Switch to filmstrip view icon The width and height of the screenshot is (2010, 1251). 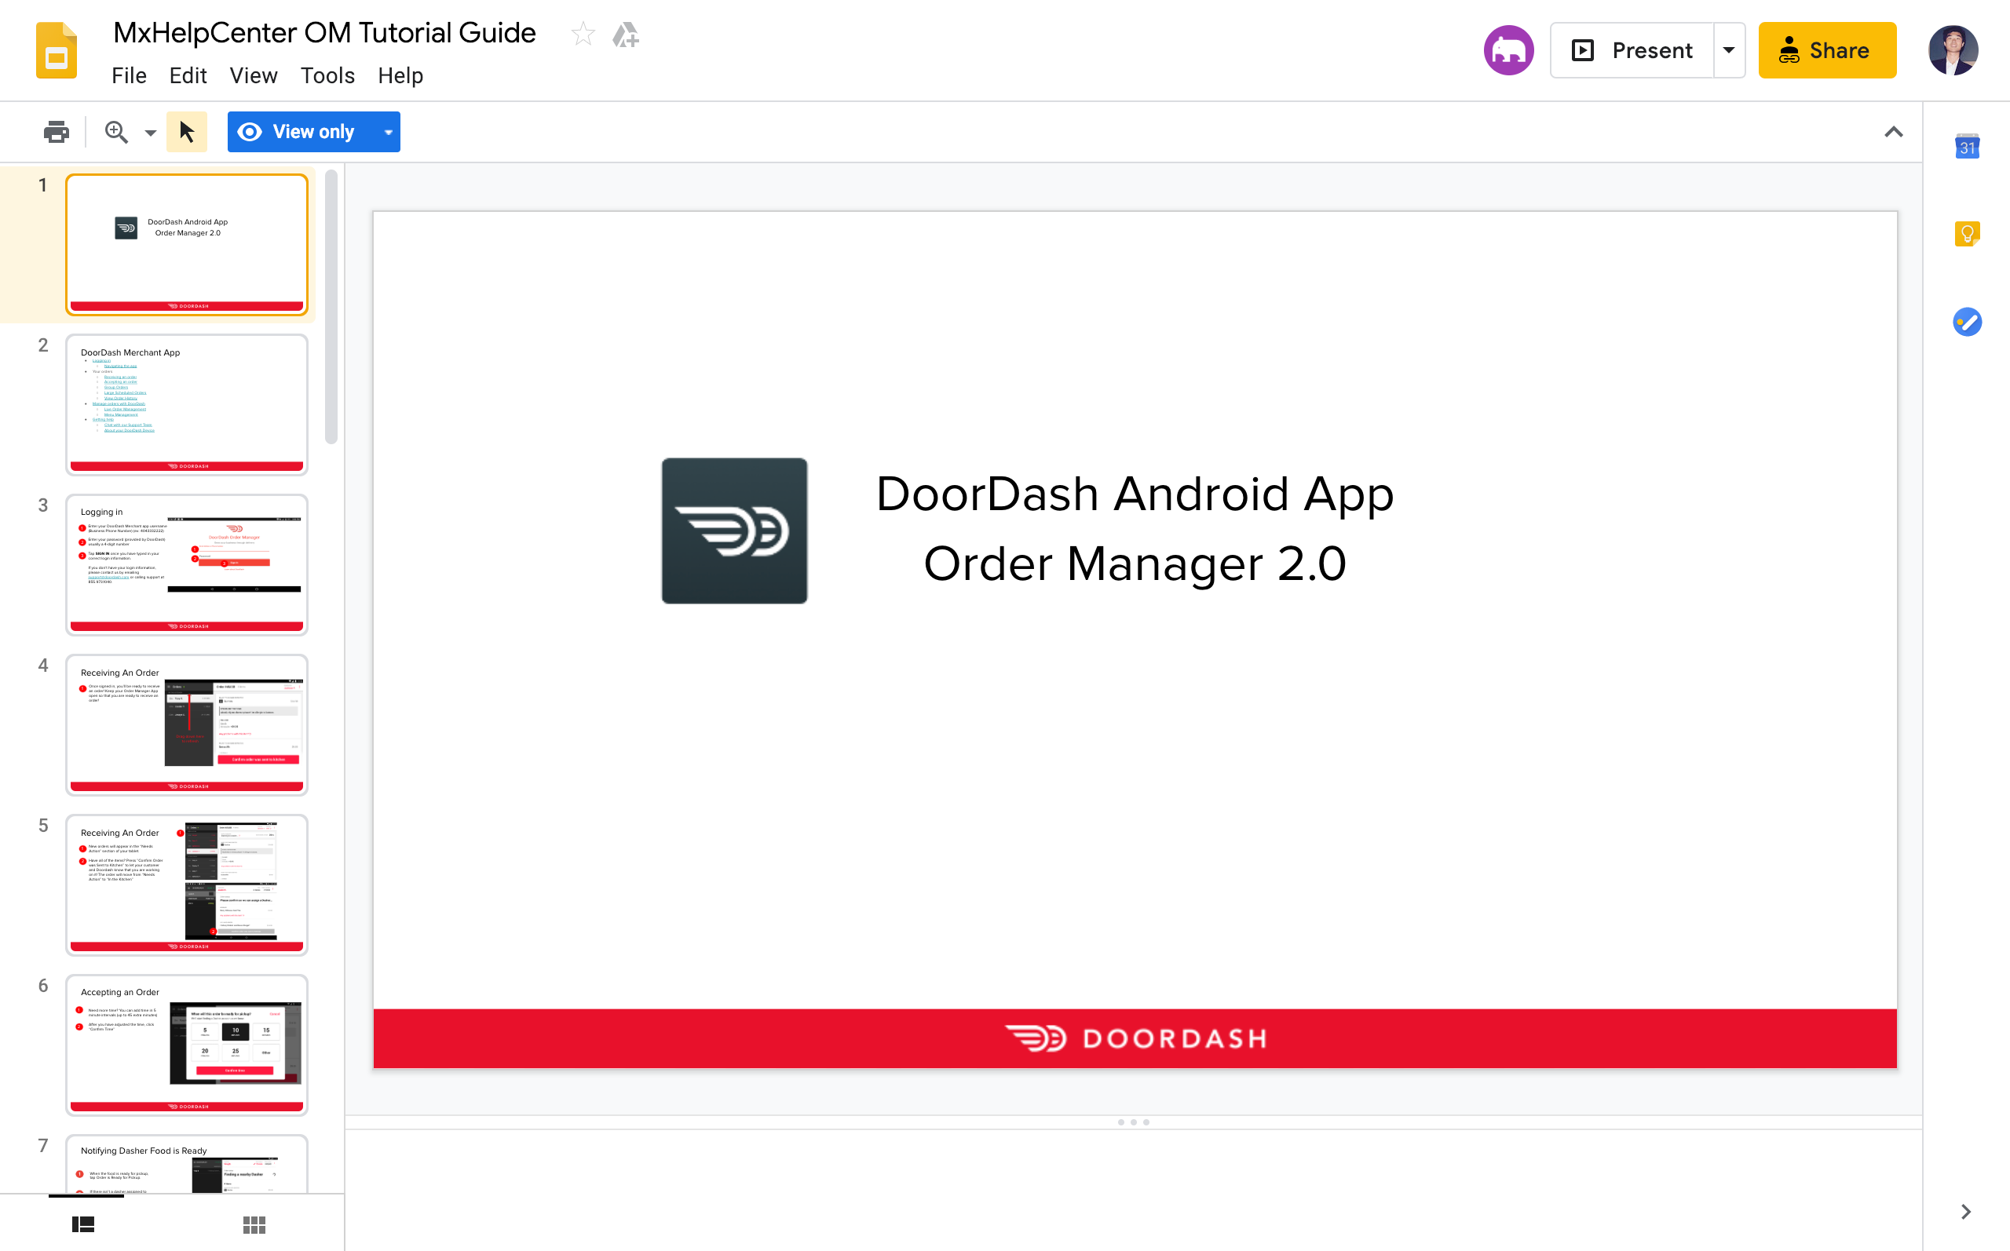click(82, 1224)
